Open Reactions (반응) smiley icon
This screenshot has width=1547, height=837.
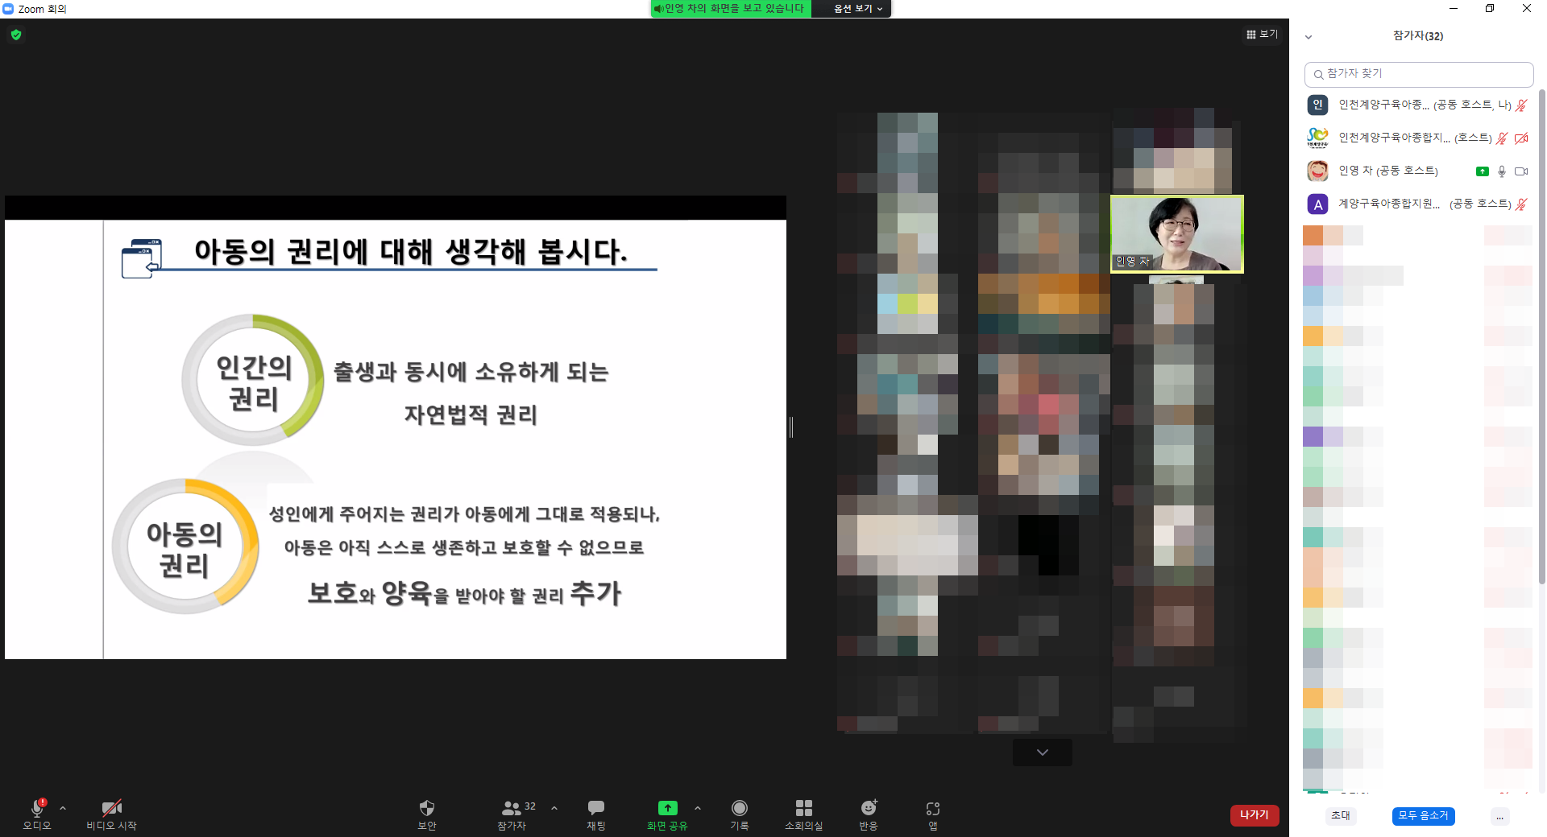coord(868,809)
